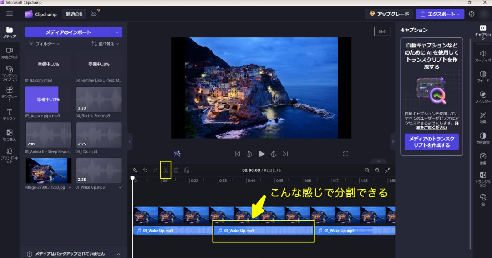Skip to the end of the video
Screen dimensions: 492x258
click(x=285, y=154)
